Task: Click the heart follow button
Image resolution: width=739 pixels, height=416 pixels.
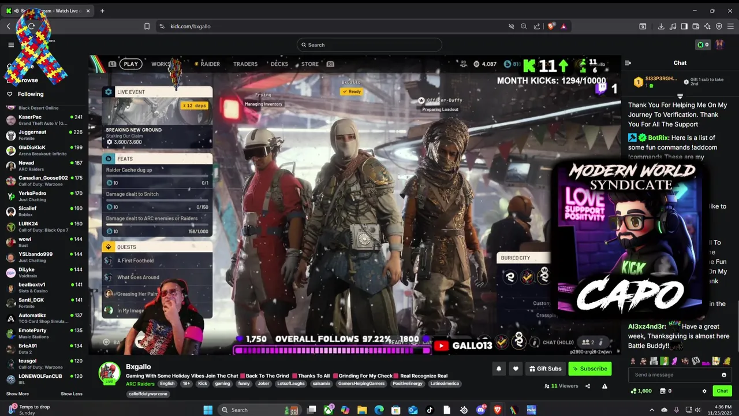Action: tap(516, 369)
